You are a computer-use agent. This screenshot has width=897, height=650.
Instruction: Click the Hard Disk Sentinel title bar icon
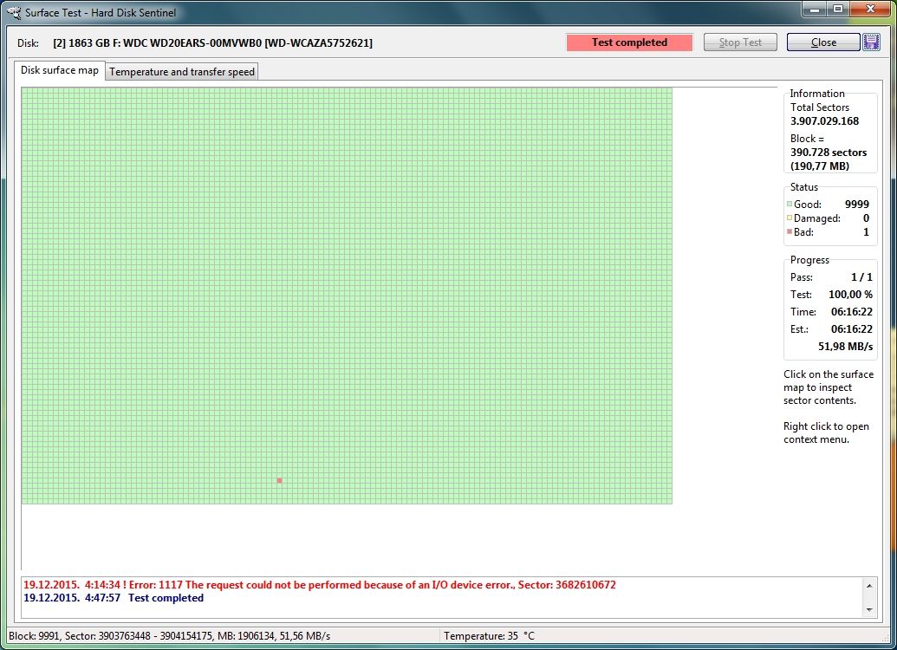click(x=14, y=12)
